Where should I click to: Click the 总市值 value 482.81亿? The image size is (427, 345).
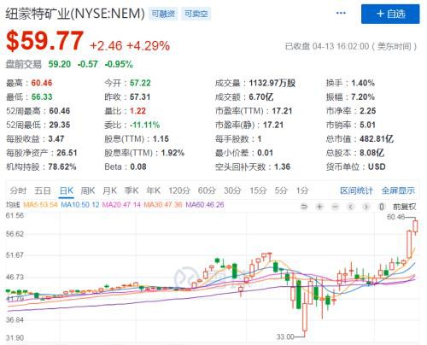[x=377, y=139]
